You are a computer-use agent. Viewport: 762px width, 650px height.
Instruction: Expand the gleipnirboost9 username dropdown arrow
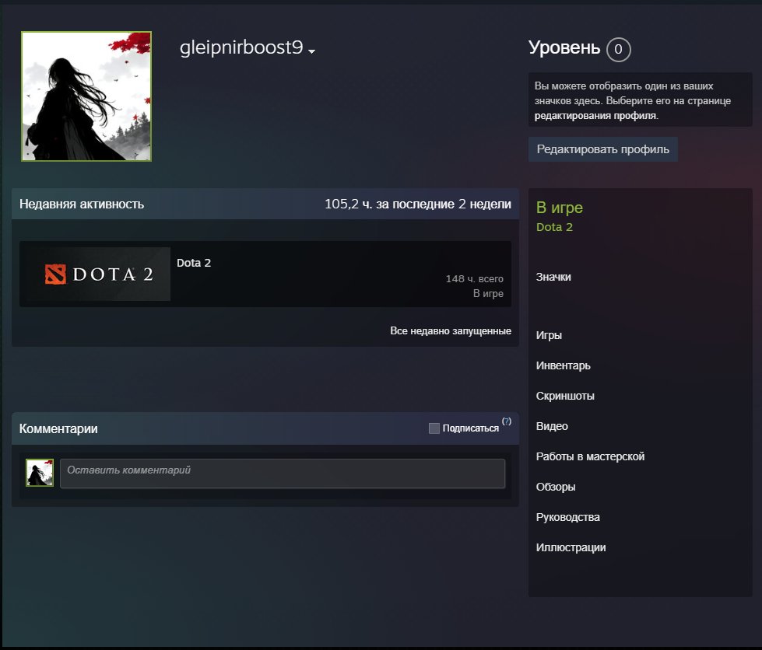[311, 51]
